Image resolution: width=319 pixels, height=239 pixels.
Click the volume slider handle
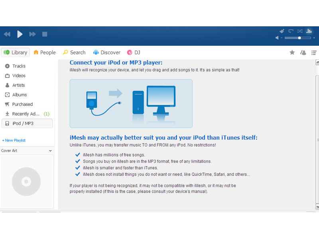pos(299,38)
